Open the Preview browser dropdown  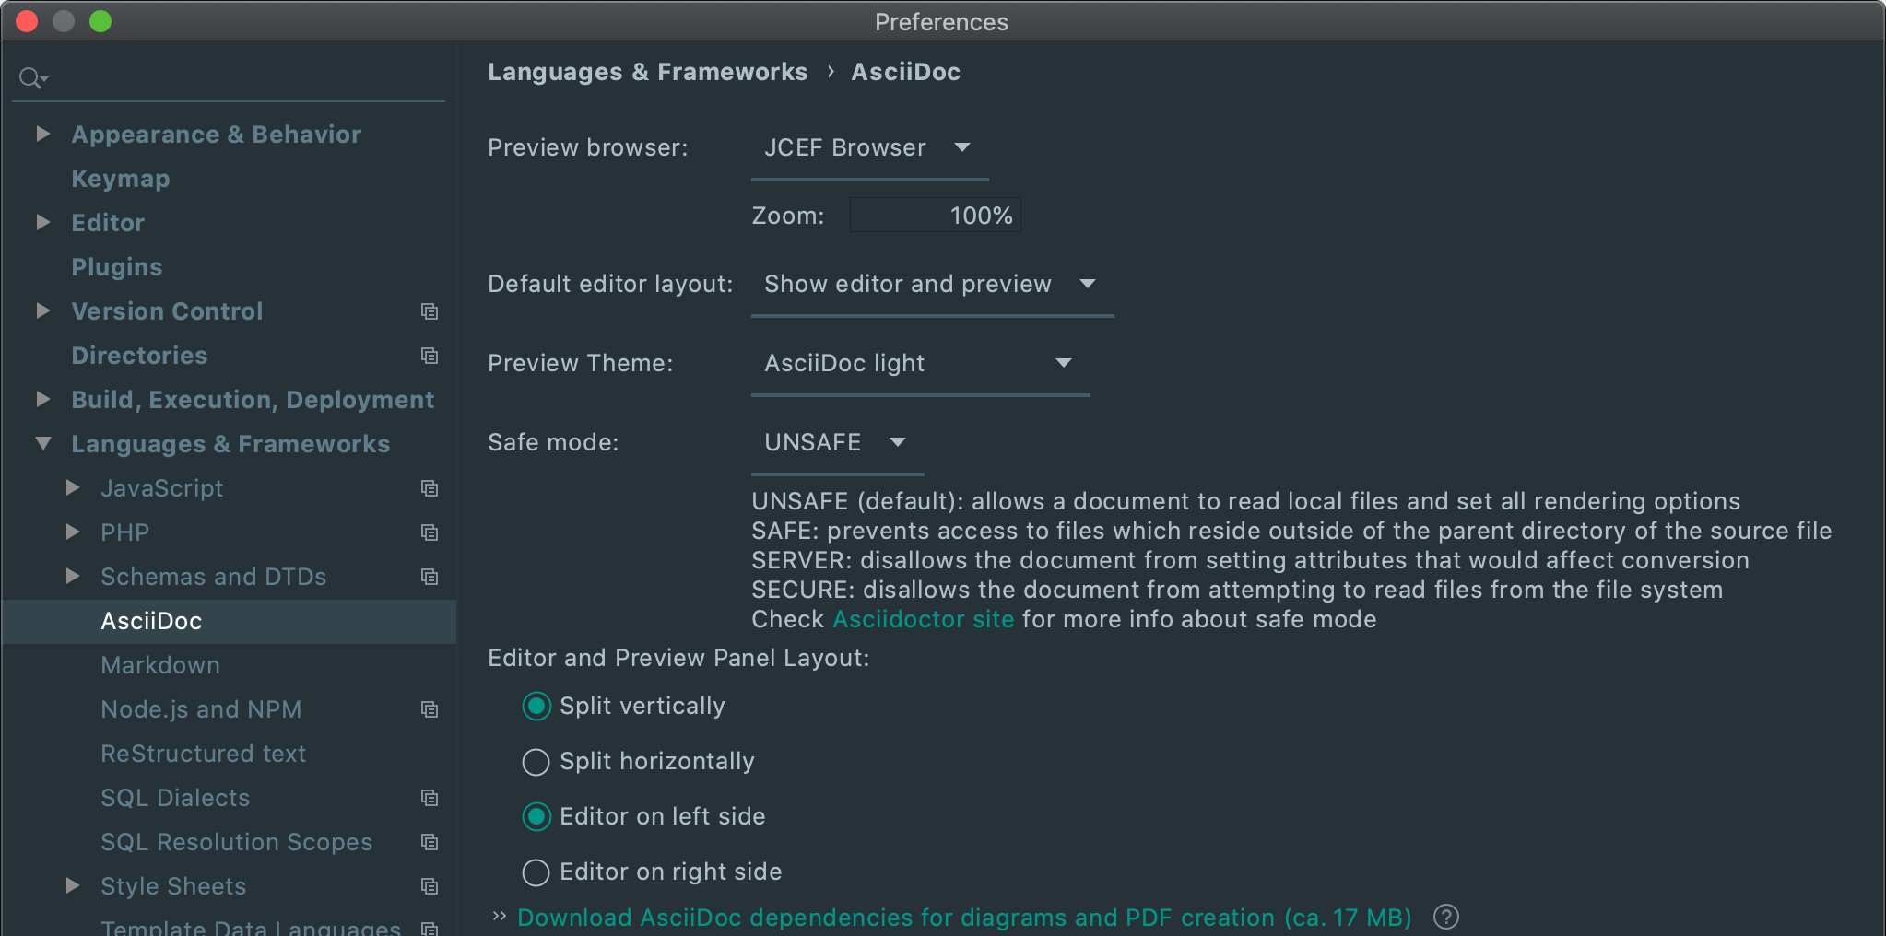(869, 148)
